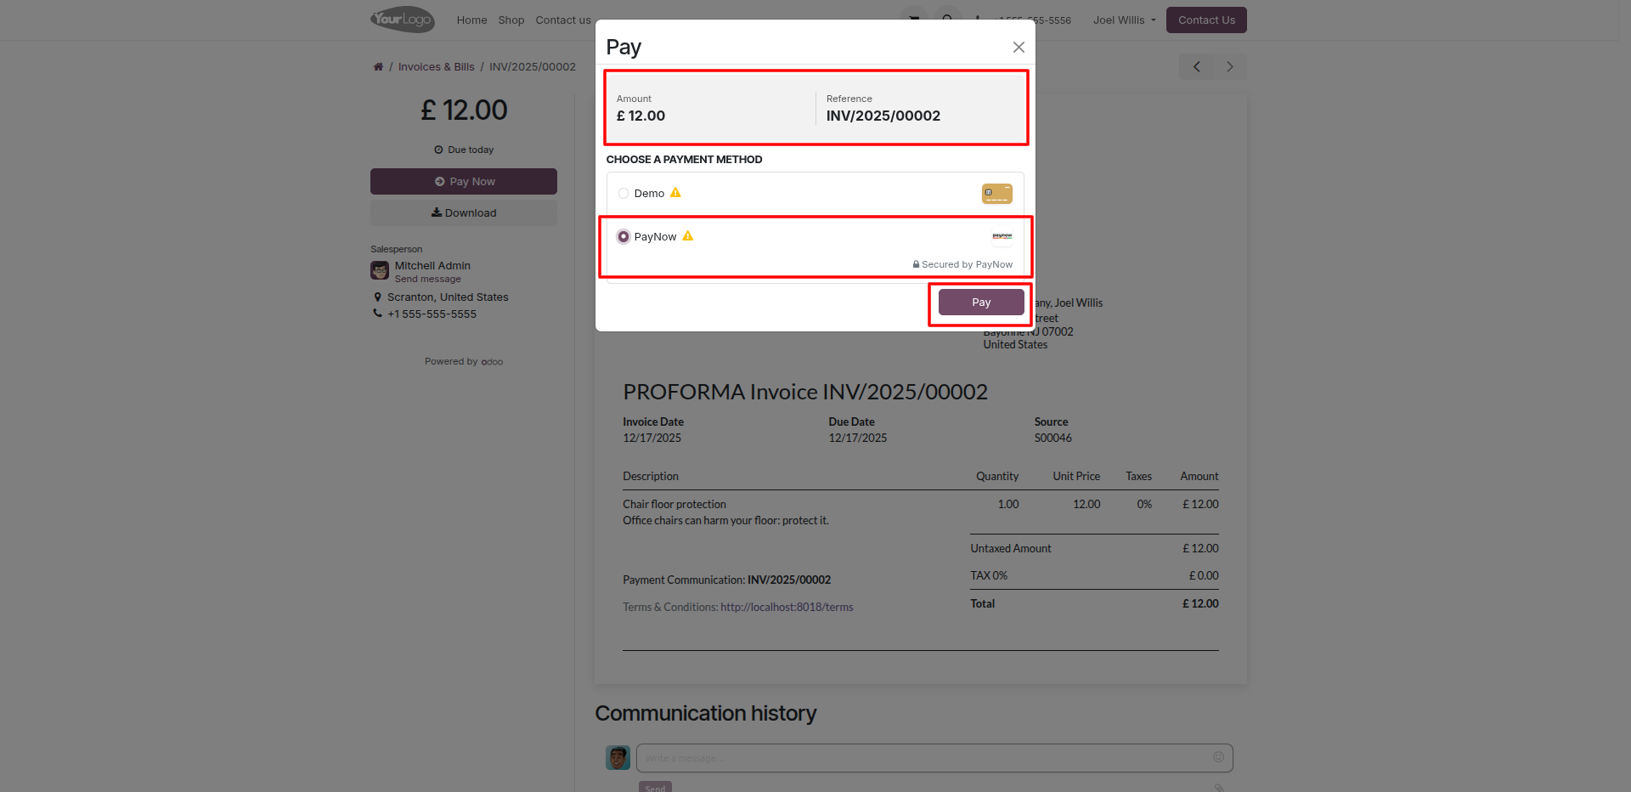The image size is (1631, 792).
Task: Open the Joel Willis user dropdown
Action: pyautogui.click(x=1124, y=20)
